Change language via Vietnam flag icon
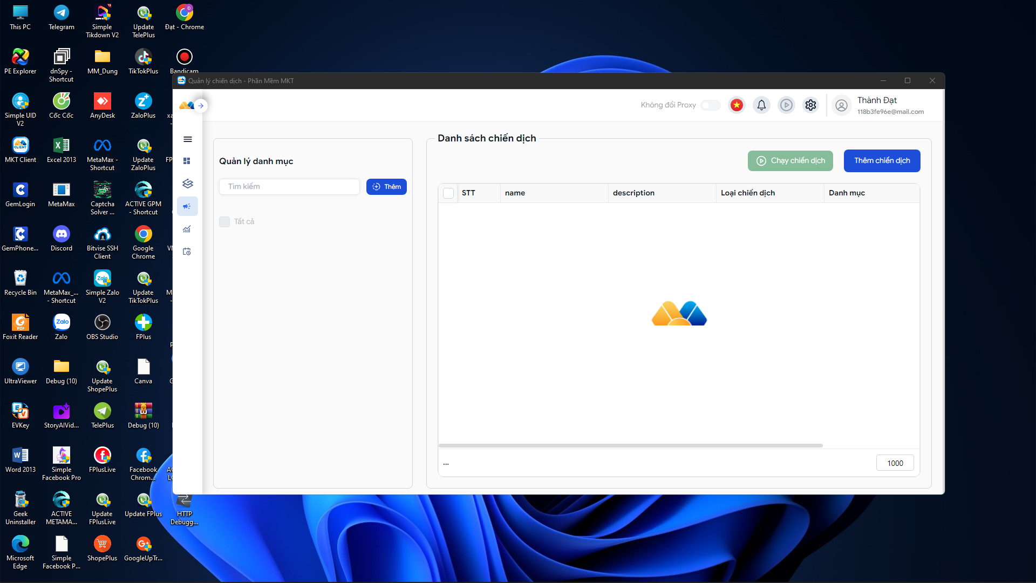The image size is (1036, 583). [x=737, y=105]
